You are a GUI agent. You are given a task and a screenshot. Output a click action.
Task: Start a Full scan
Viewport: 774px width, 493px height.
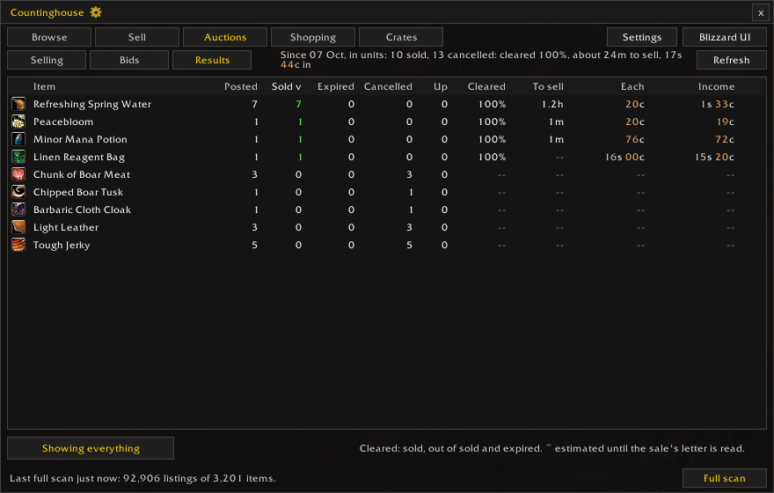click(x=725, y=478)
